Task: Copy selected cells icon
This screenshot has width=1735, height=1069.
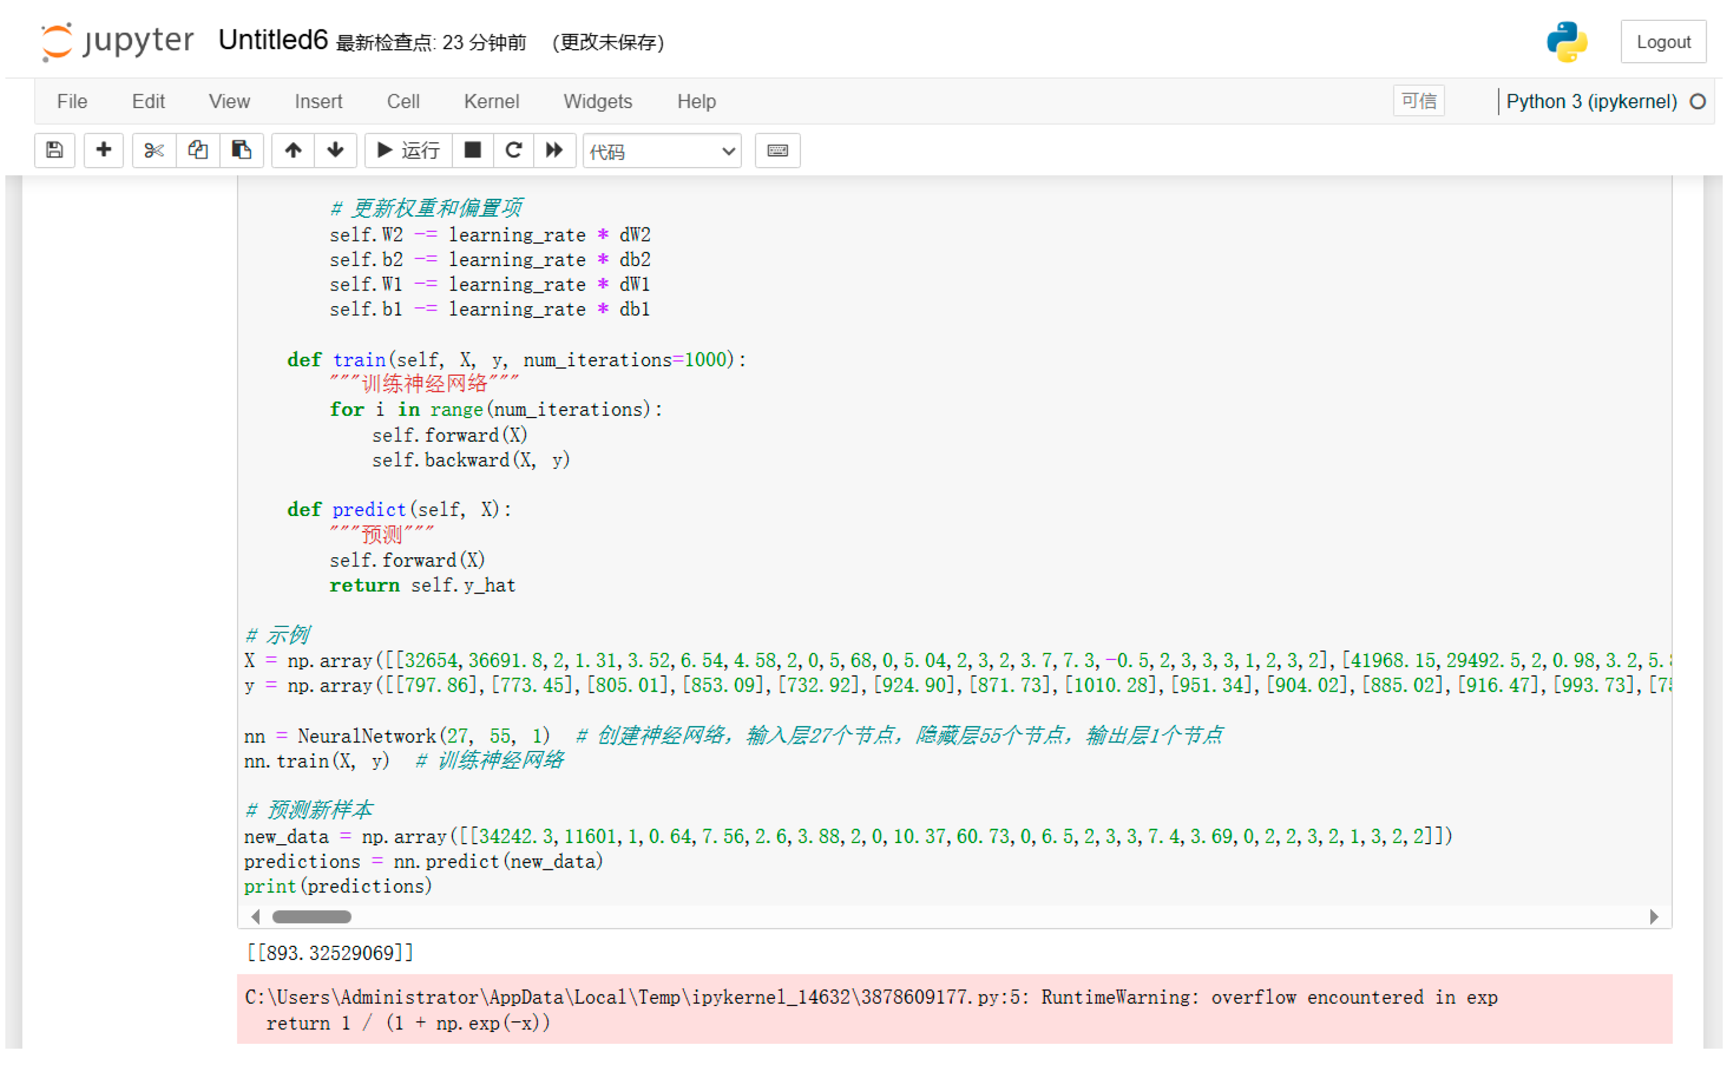Action: [x=197, y=150]
